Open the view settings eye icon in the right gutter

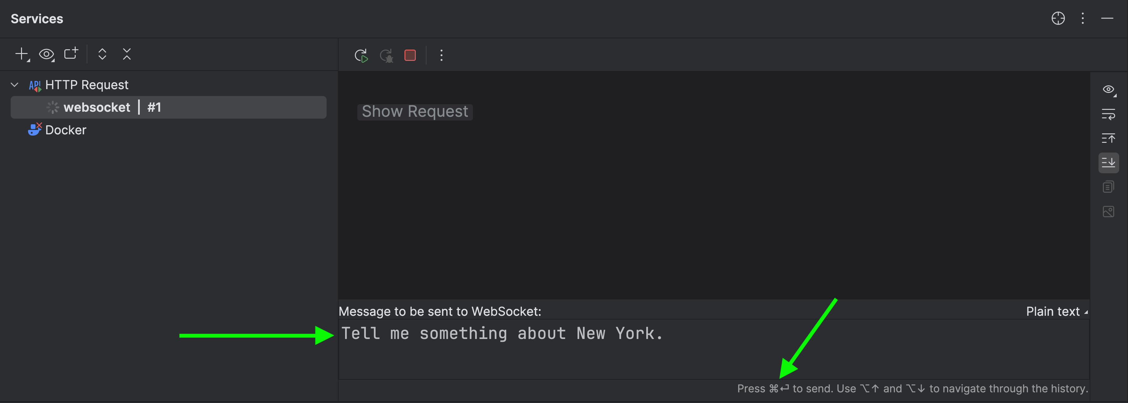pyautogui.click(x=1108, y=90)
